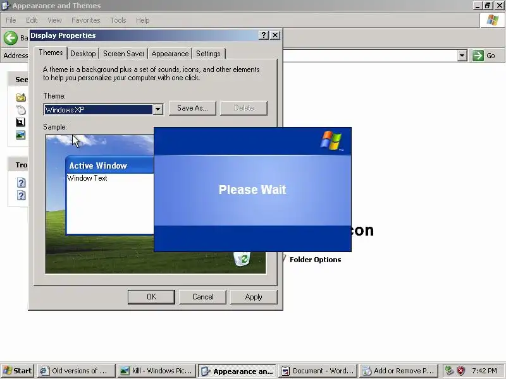Click the Recycle Bin in the theme sample

coord(242,259)
